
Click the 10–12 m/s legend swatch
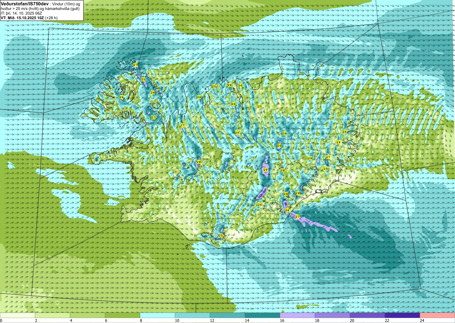click(x=192, y=315)
